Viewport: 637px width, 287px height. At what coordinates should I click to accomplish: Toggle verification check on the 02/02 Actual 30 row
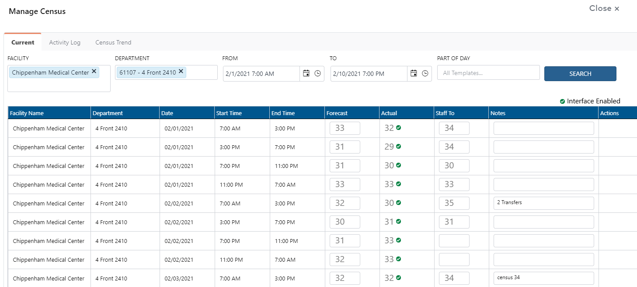coord(398,203)
